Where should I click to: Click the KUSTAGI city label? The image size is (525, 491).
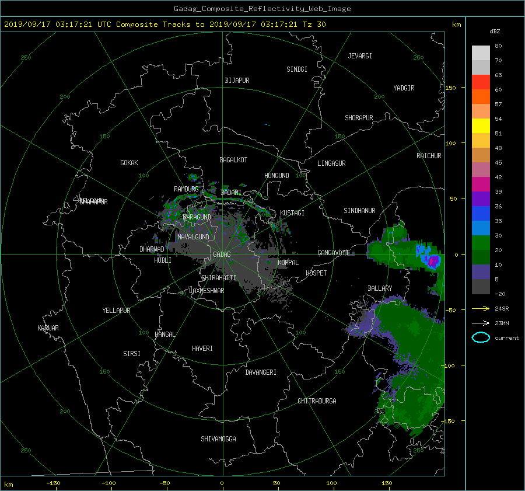coord(292,213)
